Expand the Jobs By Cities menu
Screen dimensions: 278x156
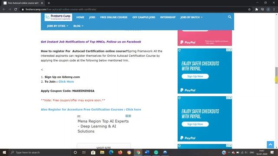57,26
